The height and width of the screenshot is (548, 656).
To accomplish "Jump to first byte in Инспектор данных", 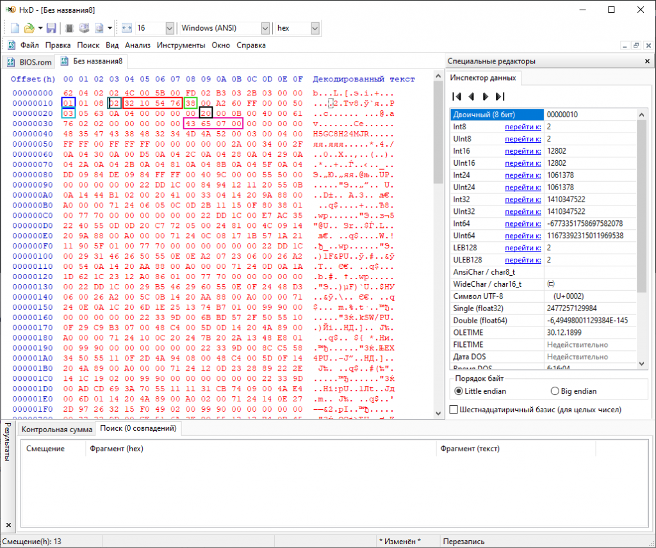I will click(x=457, y=97).
